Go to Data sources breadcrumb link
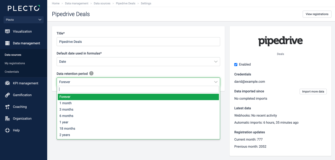 (x=102, y=3)
